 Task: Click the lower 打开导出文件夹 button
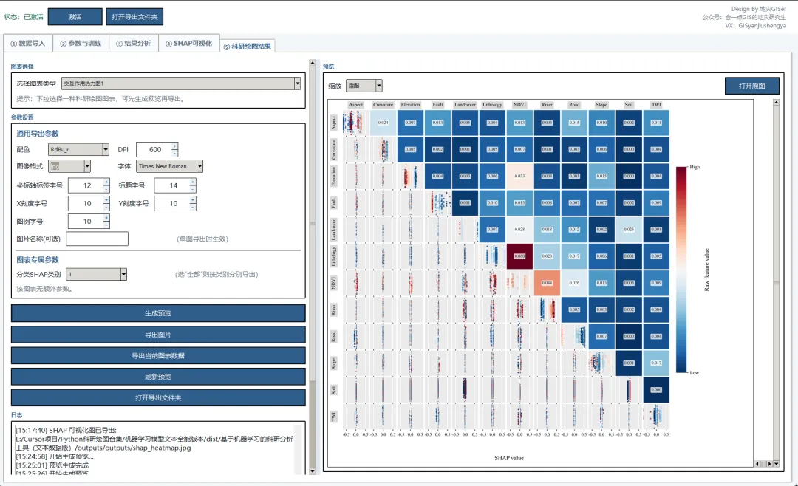[x=158, y=397]
